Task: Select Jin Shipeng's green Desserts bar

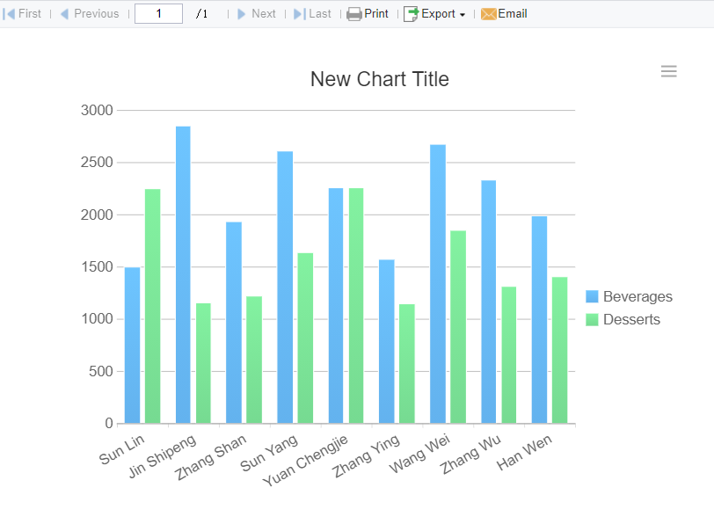Action: pyautogui.click(x=203, y=363)
